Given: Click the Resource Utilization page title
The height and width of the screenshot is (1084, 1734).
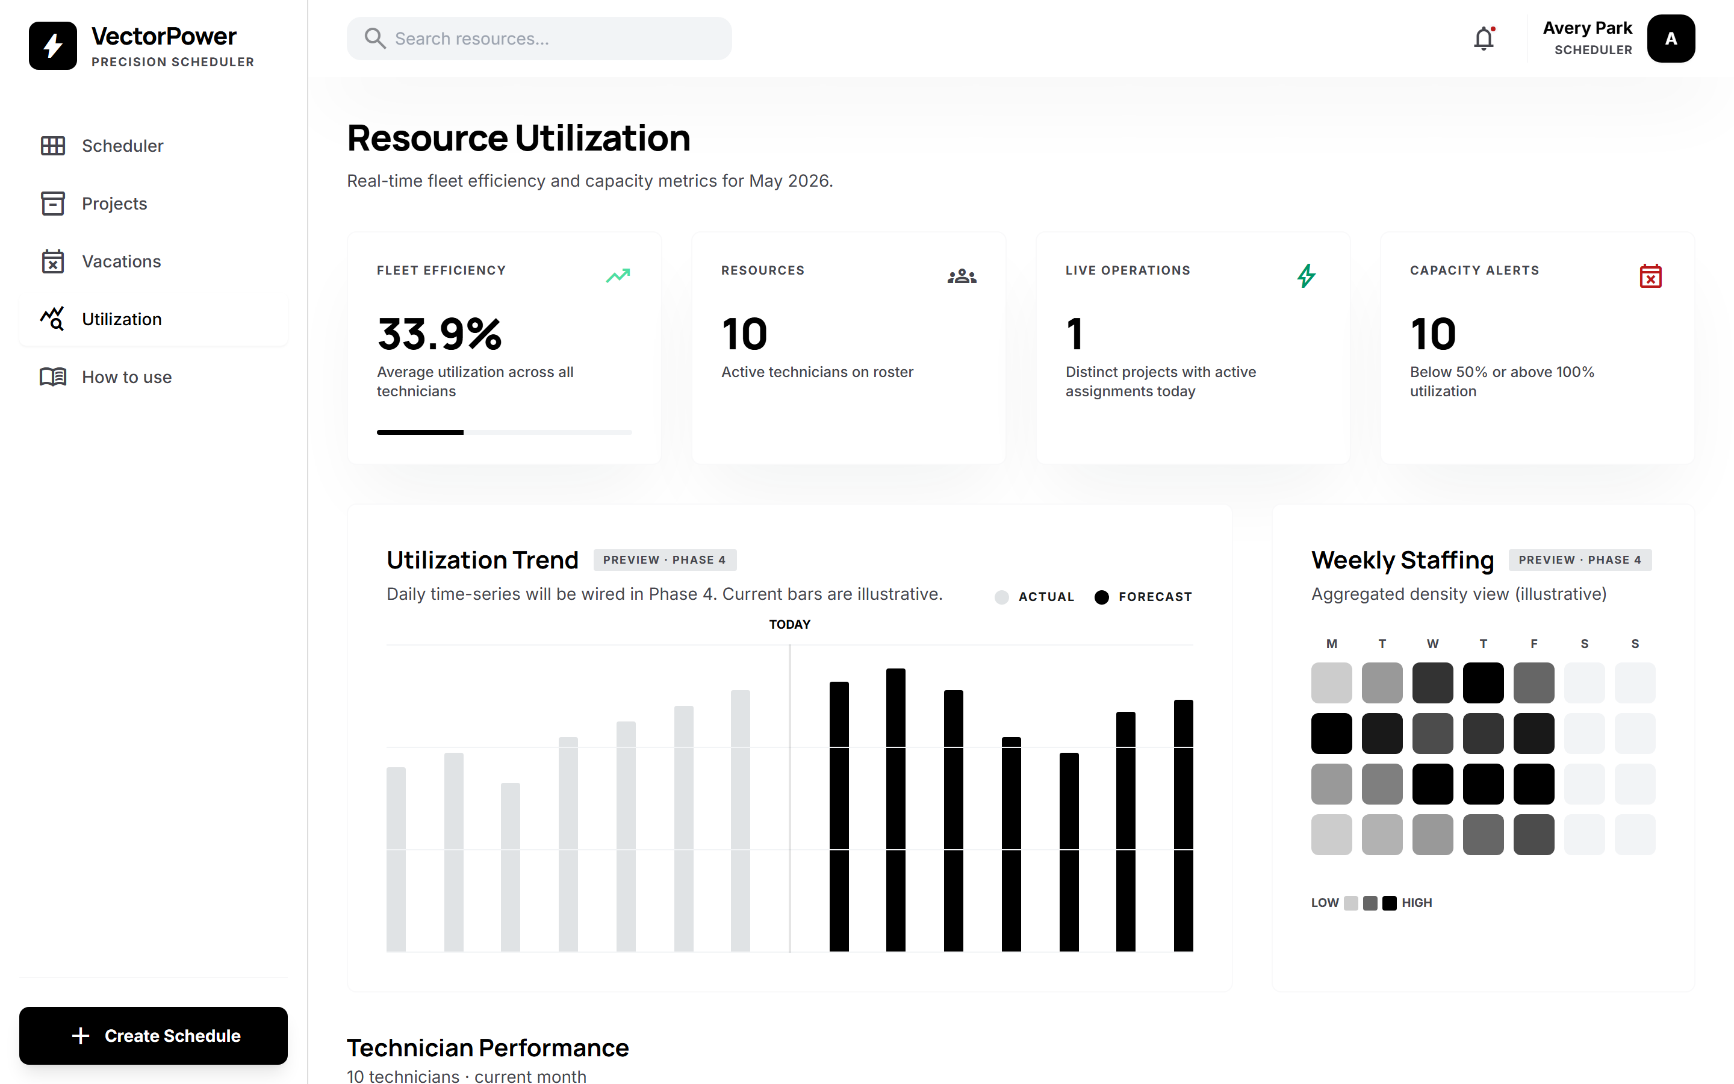Looking at the screenshot, I should pyautogui.click(x=518, y=138).
